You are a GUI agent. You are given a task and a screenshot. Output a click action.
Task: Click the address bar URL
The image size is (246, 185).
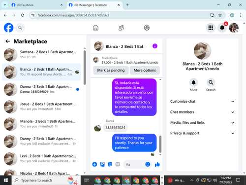click(x=73, y=15)
